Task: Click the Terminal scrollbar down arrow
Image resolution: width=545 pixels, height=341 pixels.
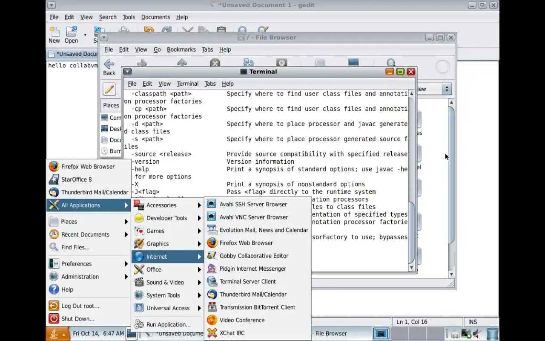Action: 411,268
